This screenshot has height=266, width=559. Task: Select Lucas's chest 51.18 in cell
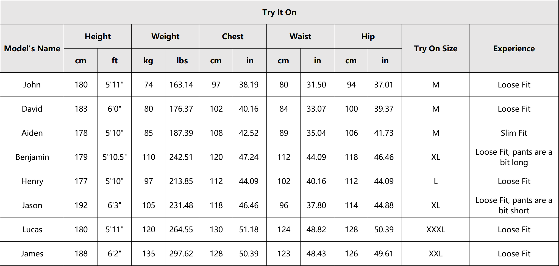coord(249,230)
